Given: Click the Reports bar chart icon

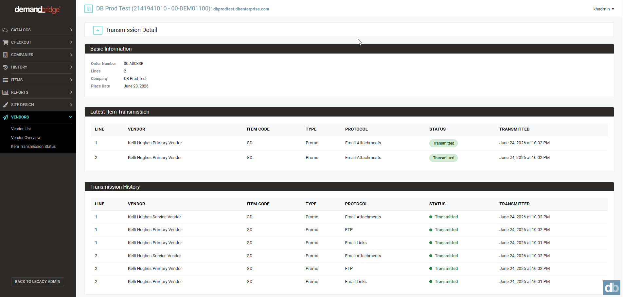Looking at the screenshot, I should coord(5,92).
